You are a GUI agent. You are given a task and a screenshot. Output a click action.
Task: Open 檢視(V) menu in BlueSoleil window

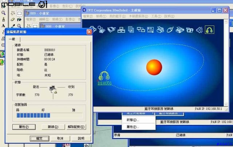coord(101,16)
